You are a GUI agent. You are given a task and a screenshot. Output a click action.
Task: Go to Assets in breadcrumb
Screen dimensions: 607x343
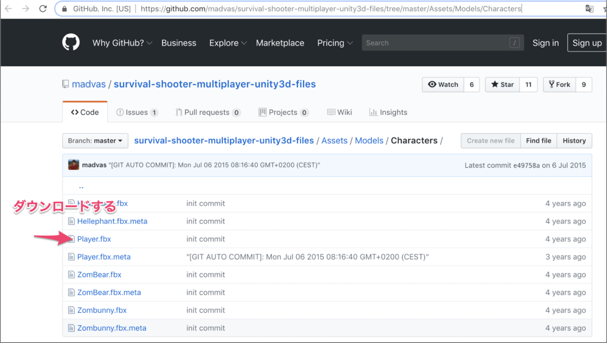(x=334, y=141)
